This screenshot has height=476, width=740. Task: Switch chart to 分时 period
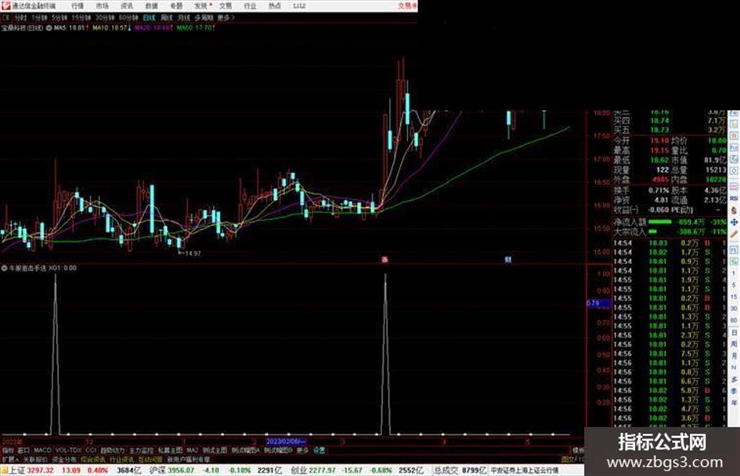pos(20,17)
